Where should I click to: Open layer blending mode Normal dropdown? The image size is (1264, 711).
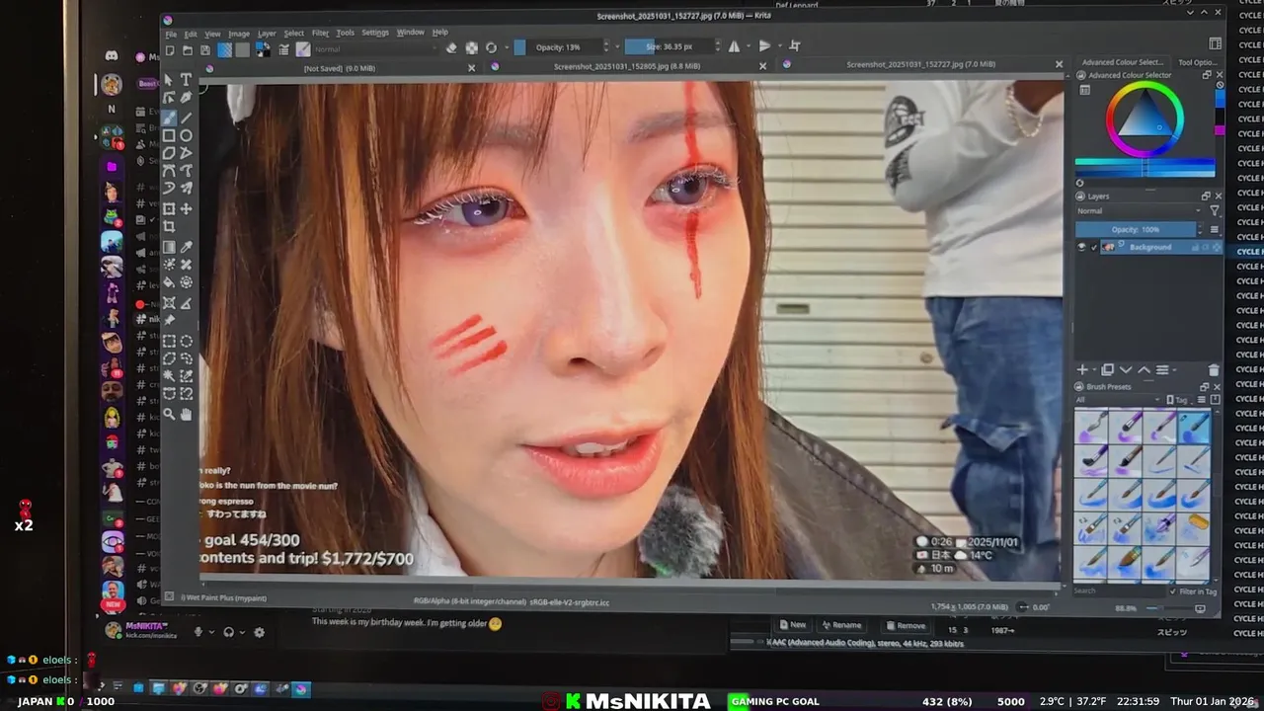1140,210
